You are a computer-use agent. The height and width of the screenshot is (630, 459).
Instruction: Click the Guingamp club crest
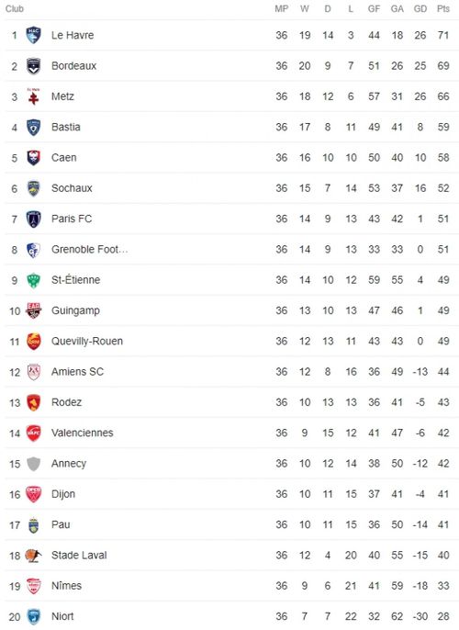click(x=33, y=310)
